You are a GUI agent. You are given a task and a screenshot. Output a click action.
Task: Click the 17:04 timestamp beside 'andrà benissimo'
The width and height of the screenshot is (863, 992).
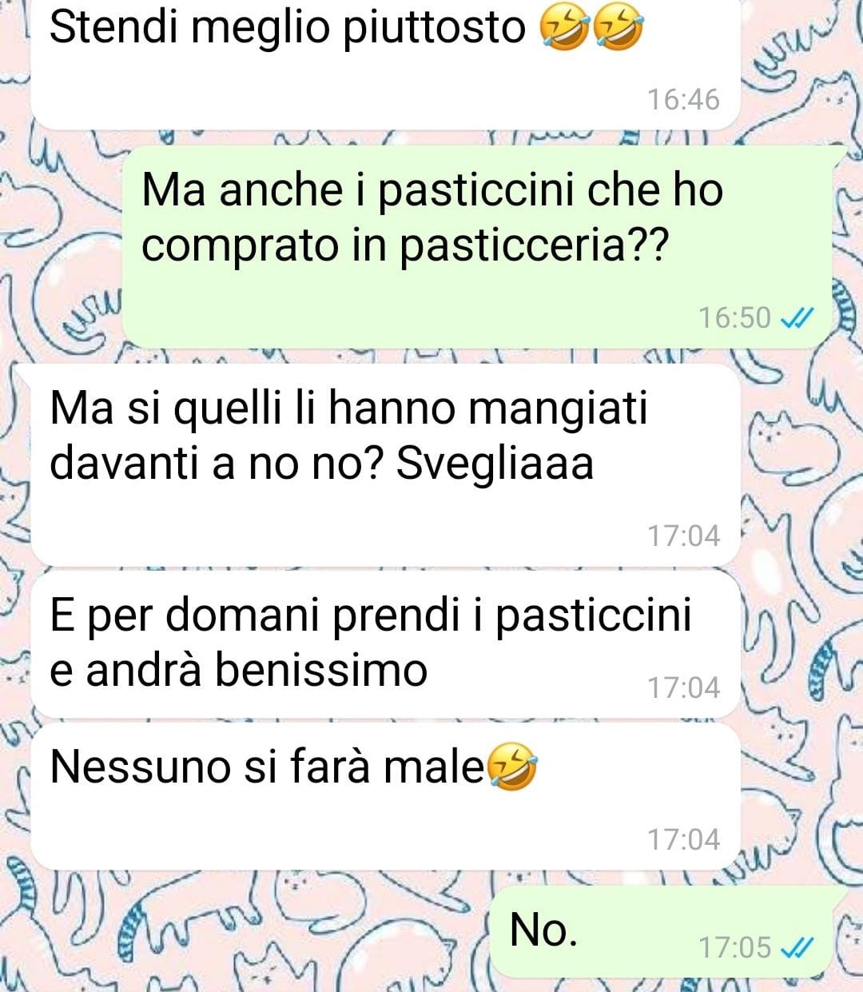pos(683,687)
